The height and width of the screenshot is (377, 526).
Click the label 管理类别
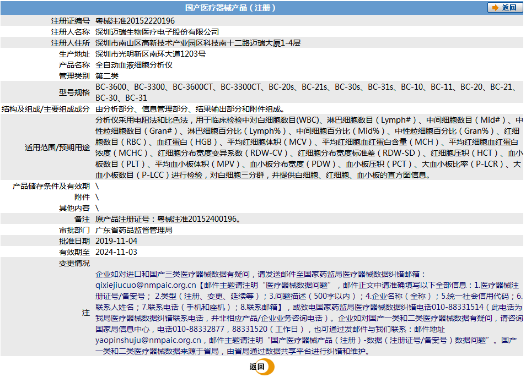coord(74,76)
